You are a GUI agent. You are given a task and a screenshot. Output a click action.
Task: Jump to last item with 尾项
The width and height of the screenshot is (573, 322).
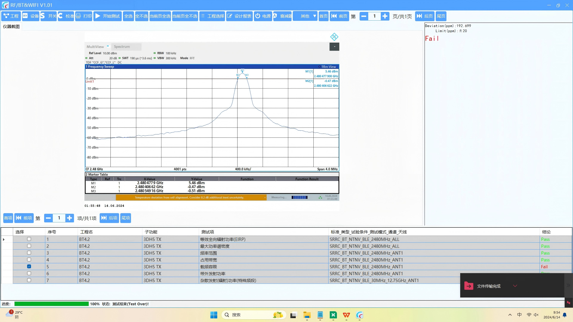(x=126, y=218)
